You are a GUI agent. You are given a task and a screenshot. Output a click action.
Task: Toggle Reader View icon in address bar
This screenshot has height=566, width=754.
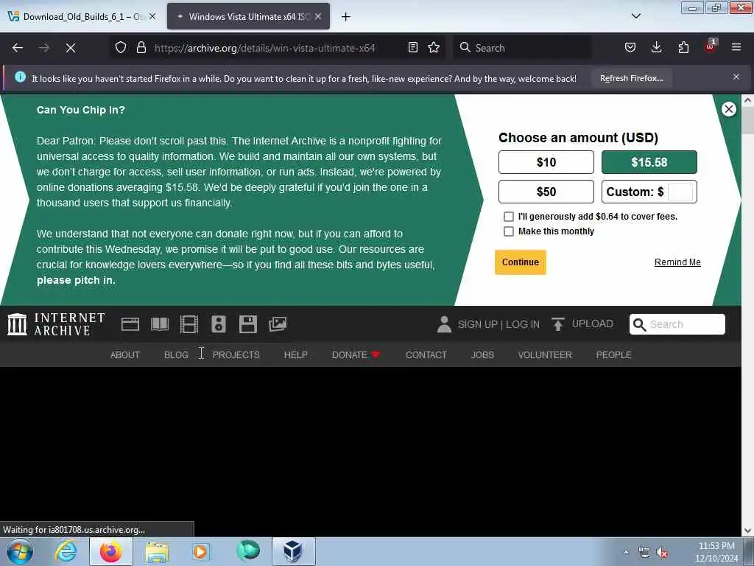point(412,48)
